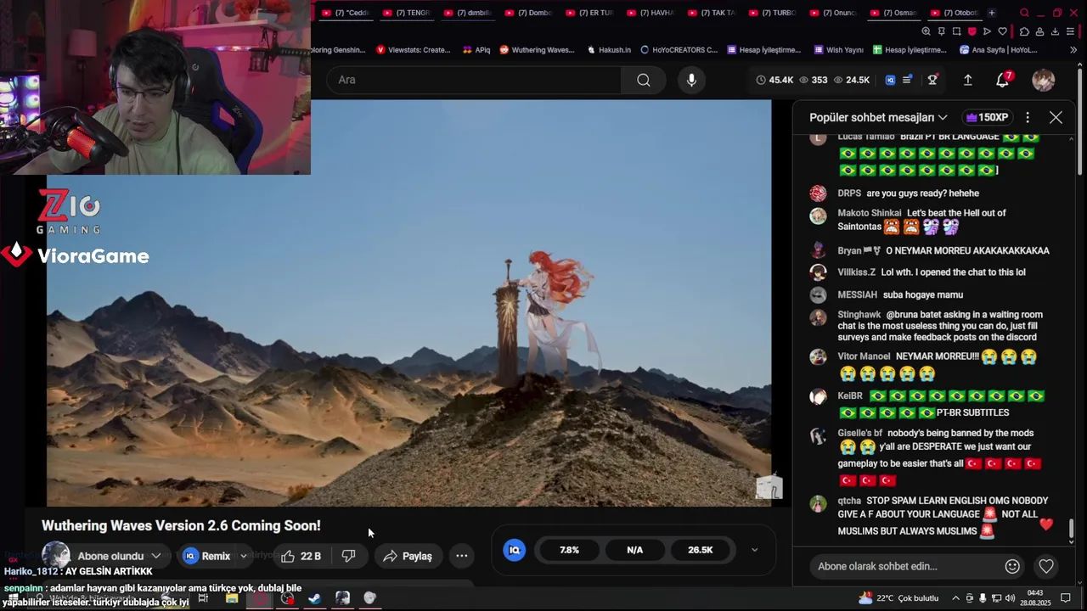
Task: Click the N/A vidIQ stat pill
Action: [634, 550]
